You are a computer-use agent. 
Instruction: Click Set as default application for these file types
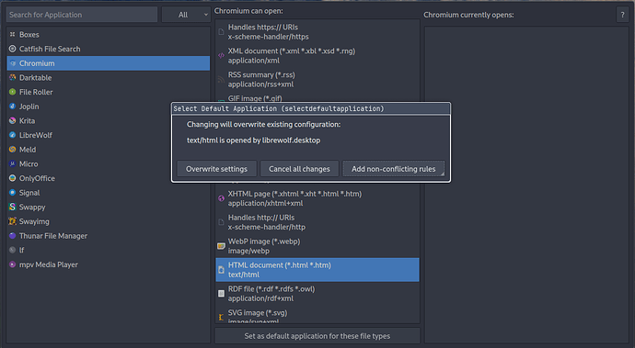tap(317, 336)
